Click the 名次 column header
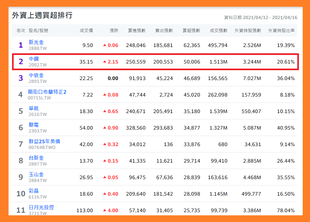Screen dimensions: 310x222 (21, 30)
